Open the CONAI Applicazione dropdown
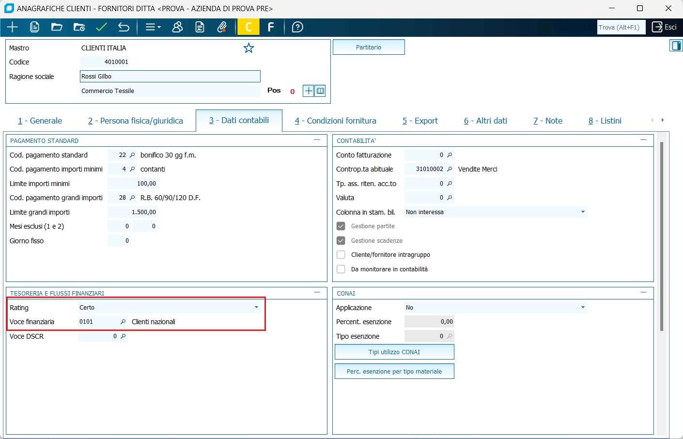683x439 pixels. tap(583, 308)
